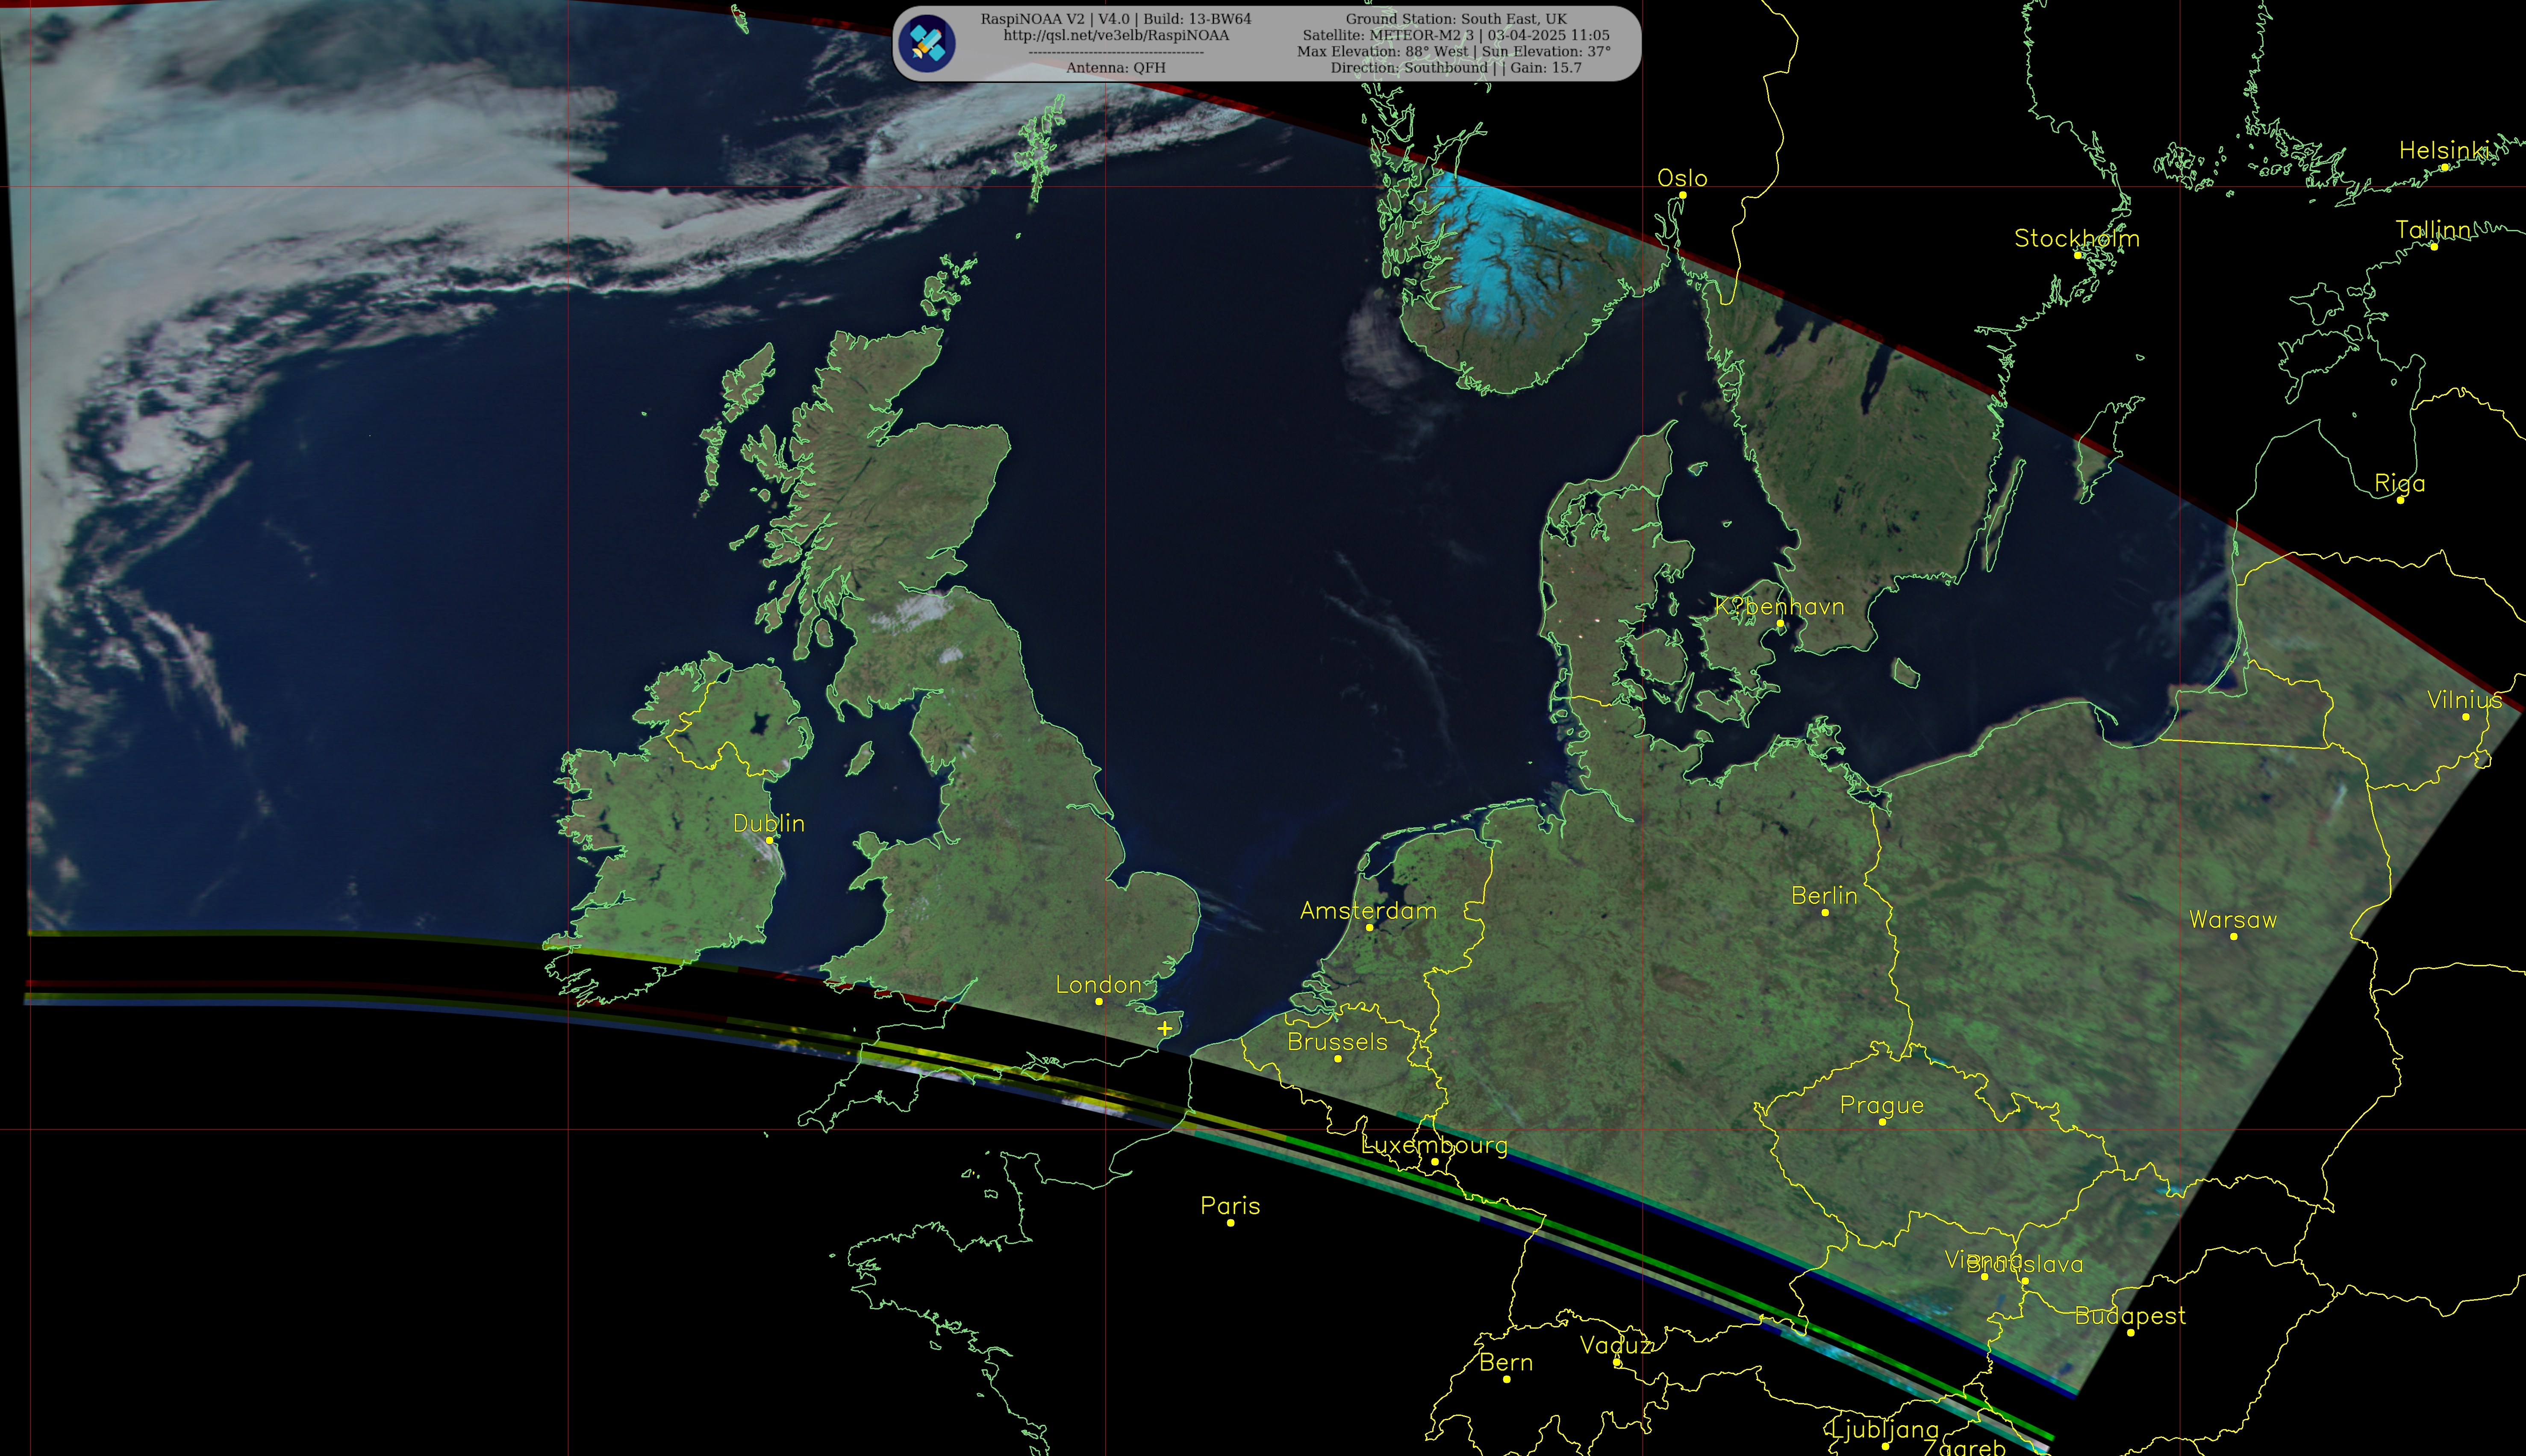This screenshot has height=1456, width=2526.
Task: Click the Stockholm city label
Action: pyautogui.click(x=2077, y=238)
